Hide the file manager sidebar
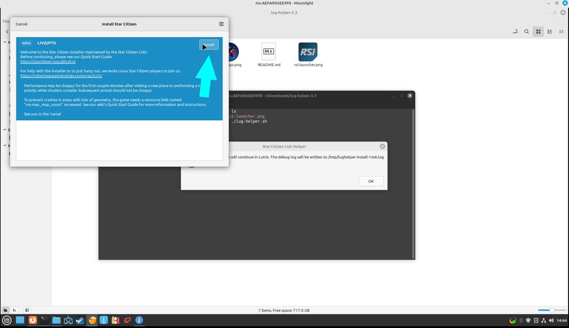Image resolution: width=569 pixels, height=328 pixels. pos(27,310)
